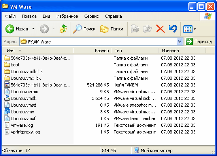Click the type text Файл "VMEM"
The width and height of the screenshot is (217, 156).
coord(126,85)
